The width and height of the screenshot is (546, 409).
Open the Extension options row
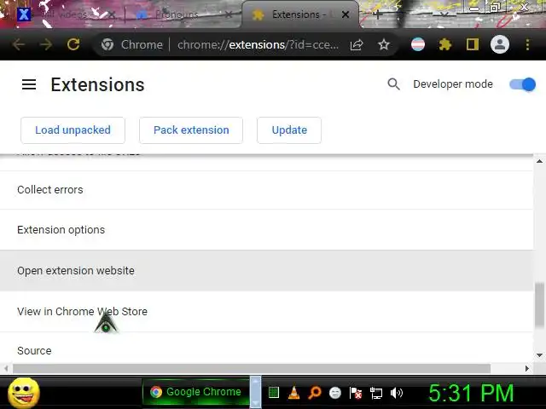pyautogui.click(x=266, y=230)
